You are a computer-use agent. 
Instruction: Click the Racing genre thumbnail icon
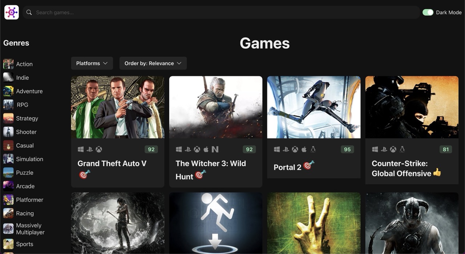point(8,213)
